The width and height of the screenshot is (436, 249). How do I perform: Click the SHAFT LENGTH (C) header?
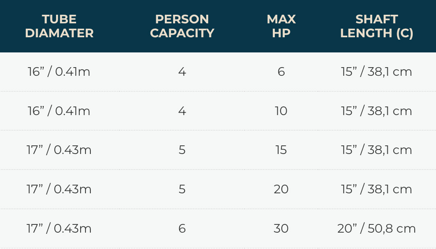click(377, 26)
